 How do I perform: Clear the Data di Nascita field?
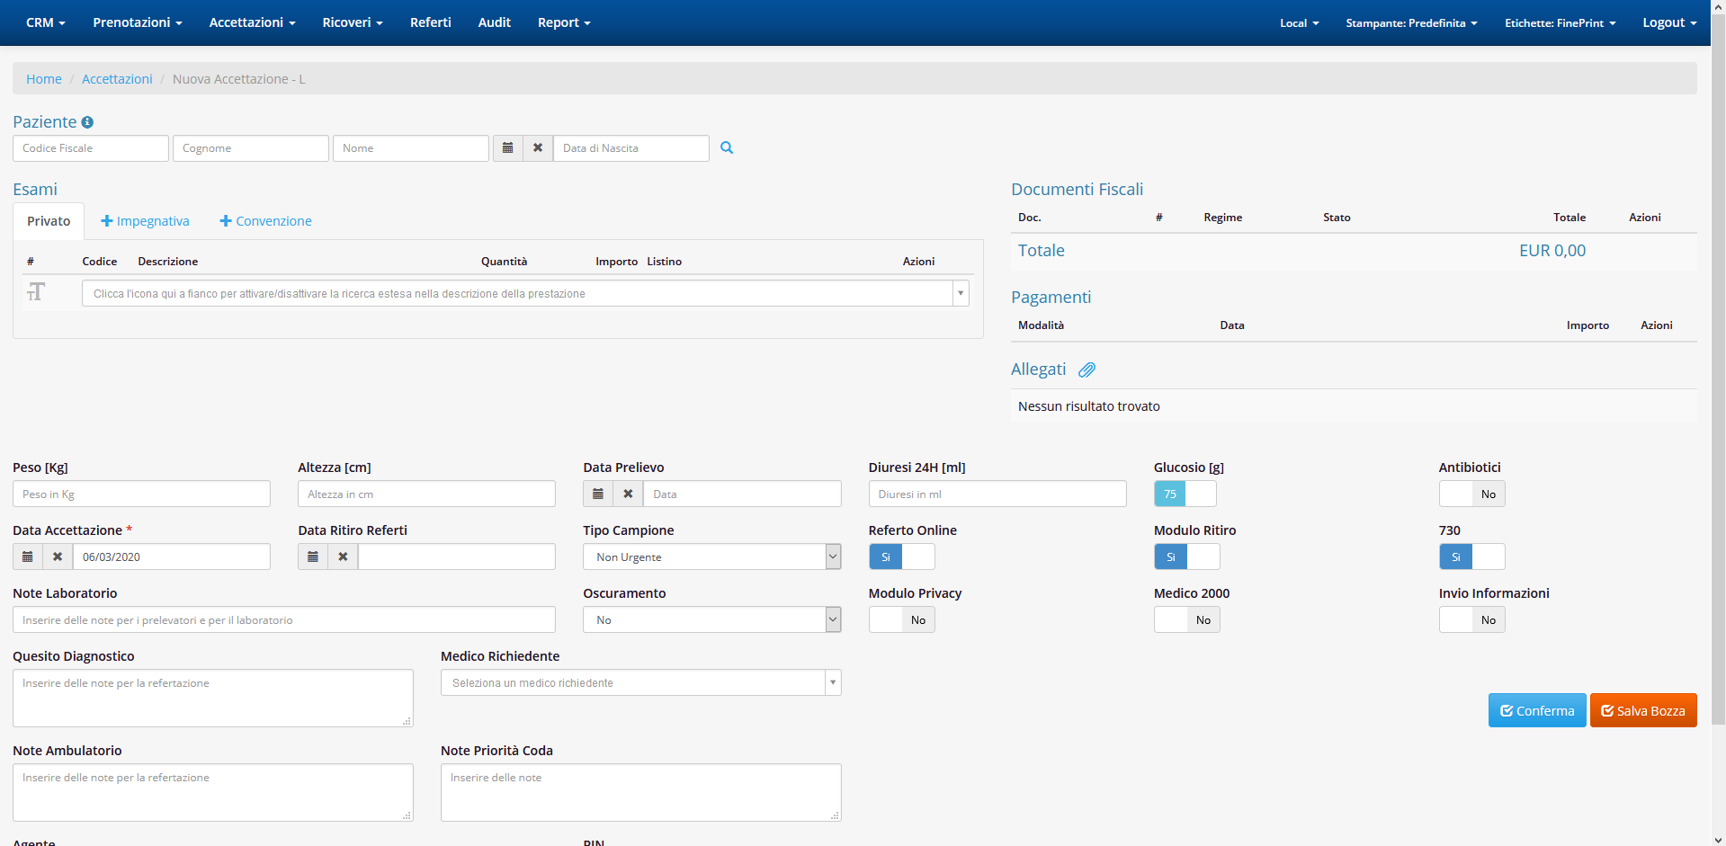click(x=538, y=148)
